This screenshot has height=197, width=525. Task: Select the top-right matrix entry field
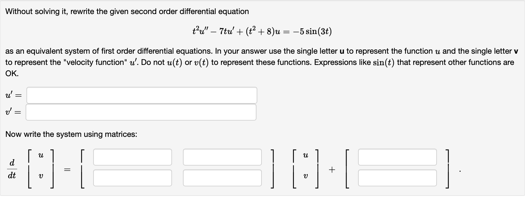(x=222, y=157)
